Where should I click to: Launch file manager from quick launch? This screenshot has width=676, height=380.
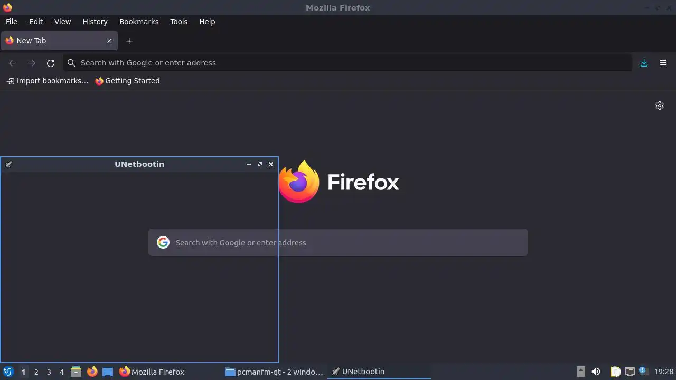tap(76, 372)
